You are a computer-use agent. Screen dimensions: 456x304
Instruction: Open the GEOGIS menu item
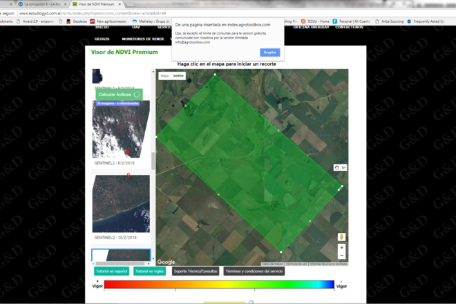[102, 39]
